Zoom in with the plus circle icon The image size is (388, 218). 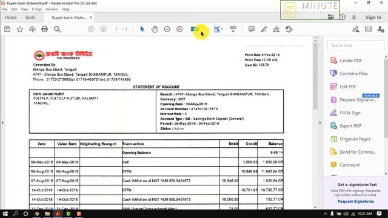pos(179,29)
